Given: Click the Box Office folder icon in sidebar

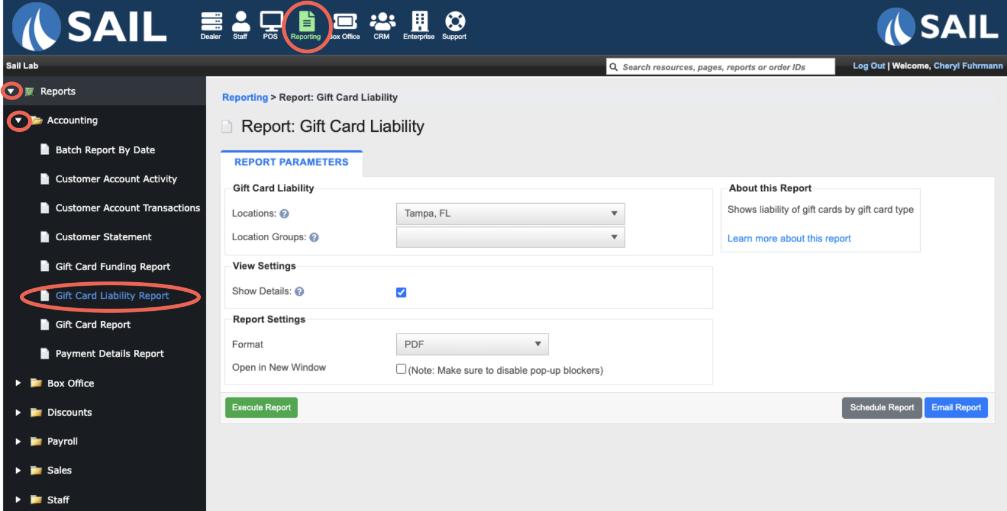Looking at the screenshot, I should (36, 383).
